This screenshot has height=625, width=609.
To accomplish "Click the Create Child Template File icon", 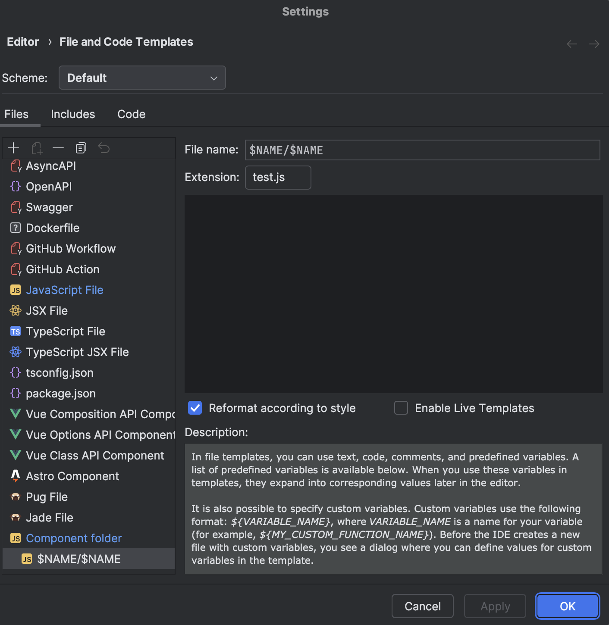I will pyautogui.click(x=37, y=148).
